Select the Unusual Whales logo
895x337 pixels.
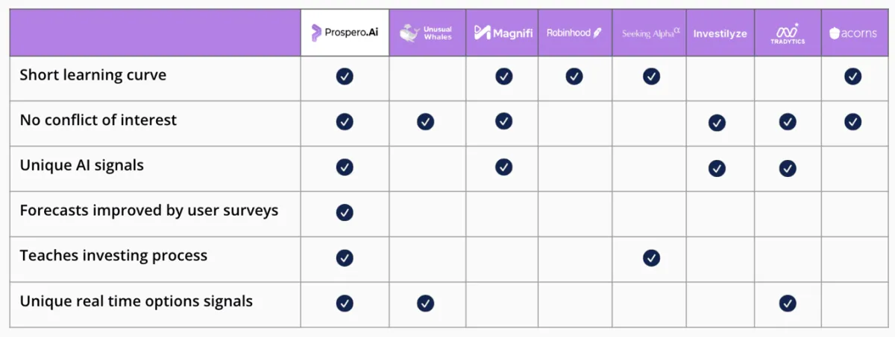pos(427,33)
